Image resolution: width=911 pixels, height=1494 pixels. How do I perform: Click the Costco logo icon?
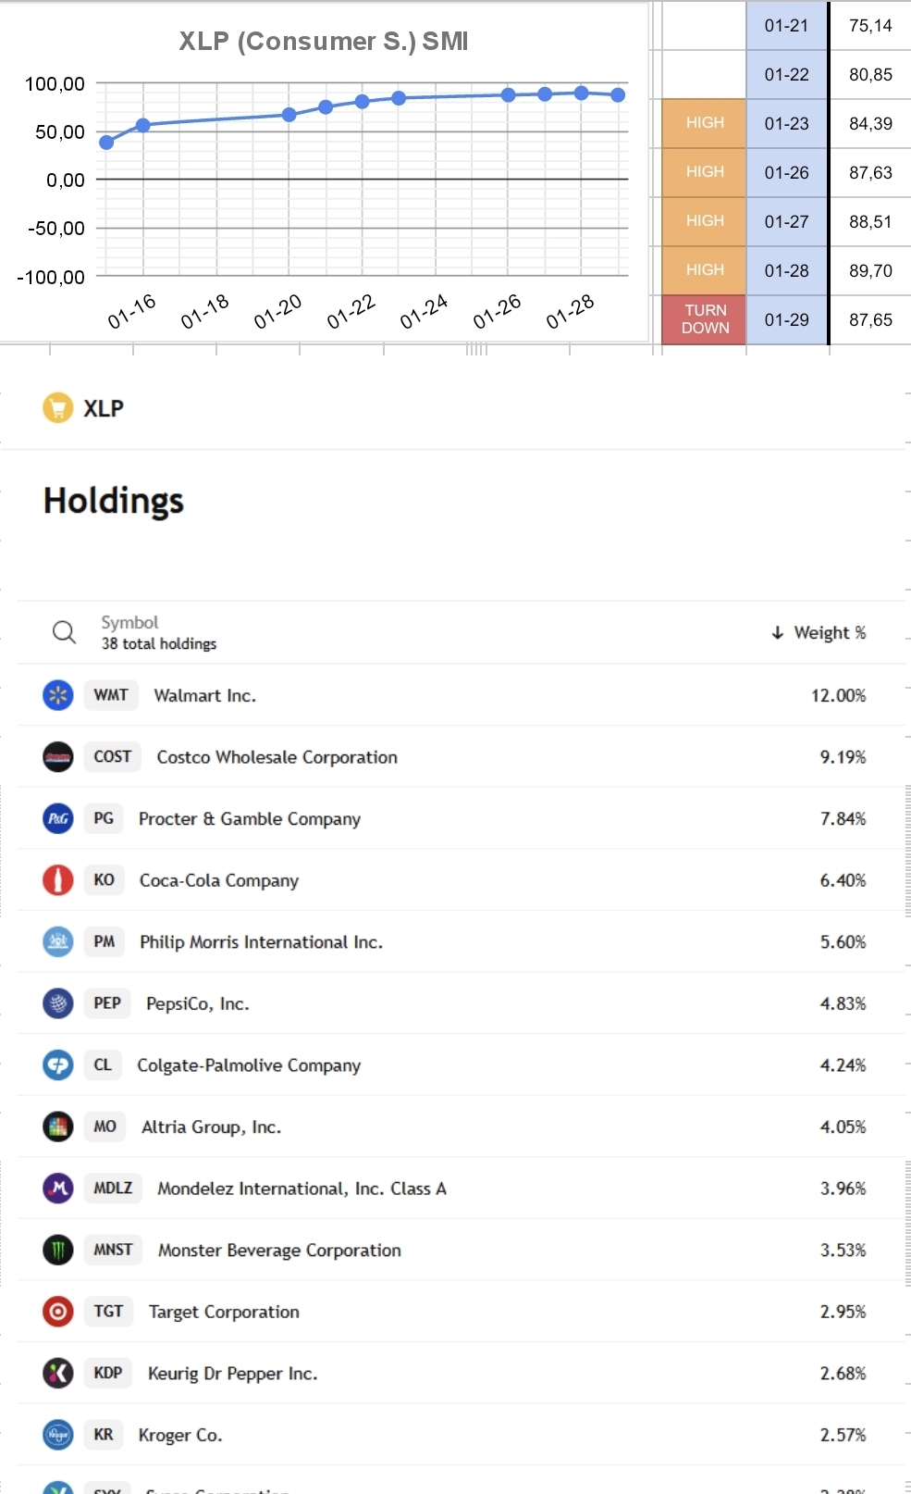[x=58, y=756]
